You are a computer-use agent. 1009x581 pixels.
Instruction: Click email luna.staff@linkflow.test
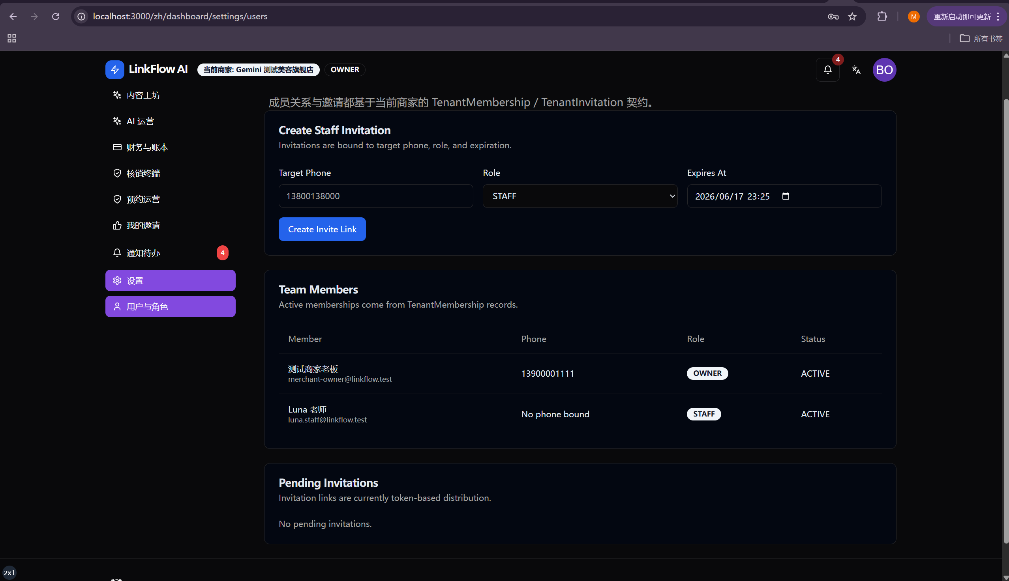327,420
